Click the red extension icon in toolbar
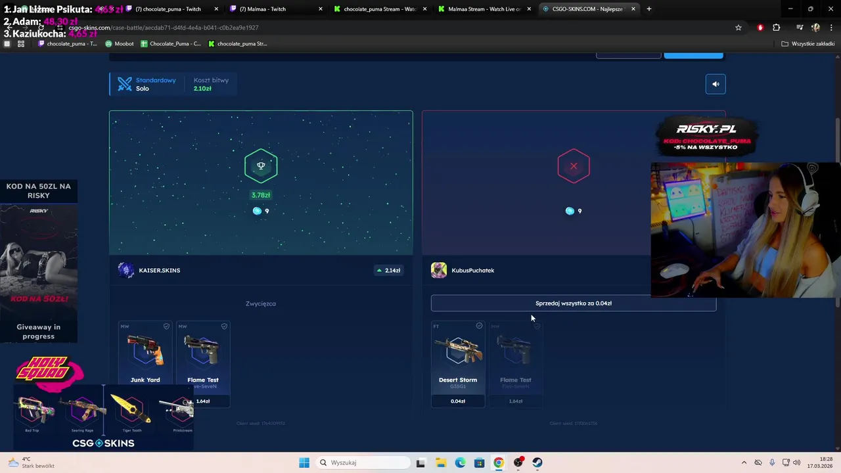Screen dimensions: 841x473 [761, 28]
